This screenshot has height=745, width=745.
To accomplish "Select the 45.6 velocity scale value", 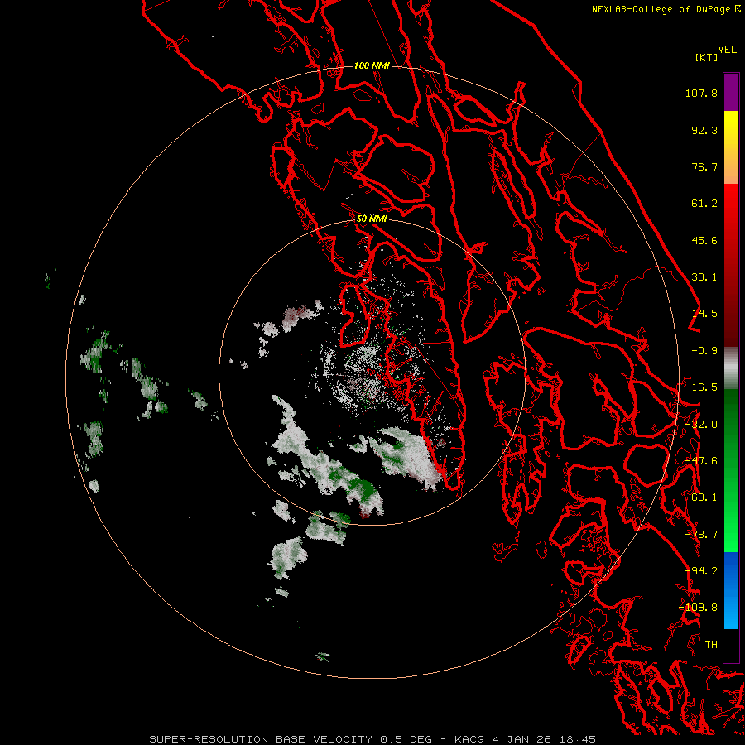I will (x=704, y=240).
